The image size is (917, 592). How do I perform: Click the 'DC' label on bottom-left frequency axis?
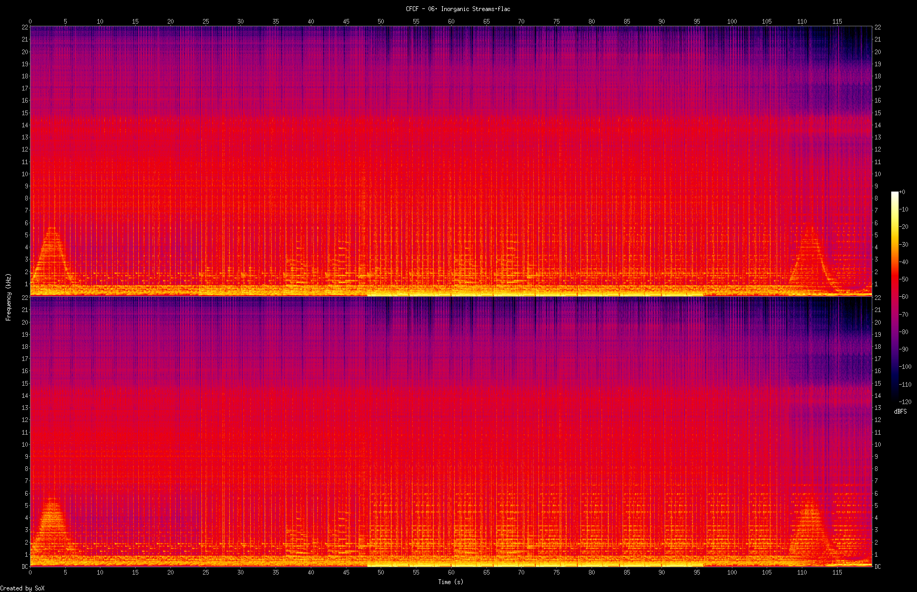click(x=25, y=567)
